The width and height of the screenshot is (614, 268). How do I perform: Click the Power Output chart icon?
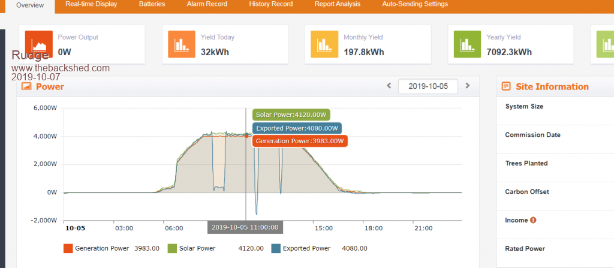point(39,44)
